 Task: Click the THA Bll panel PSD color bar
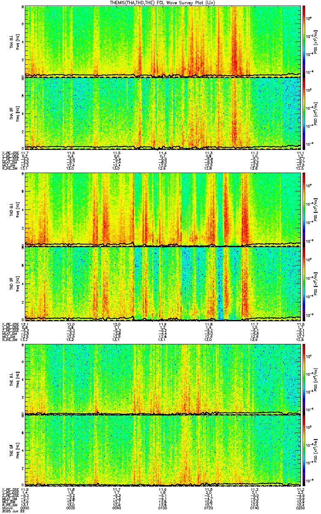click(x=303, y=113)
